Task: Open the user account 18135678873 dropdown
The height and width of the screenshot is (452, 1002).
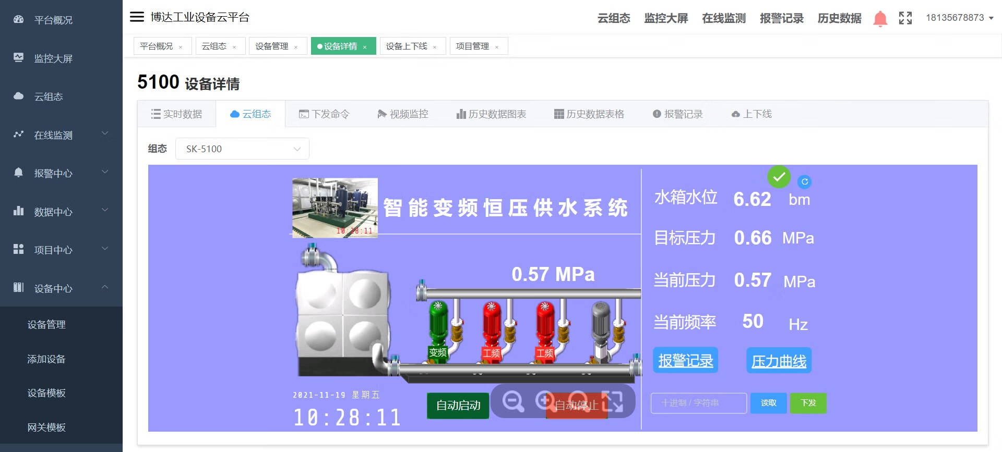Action: pos(959,18)
